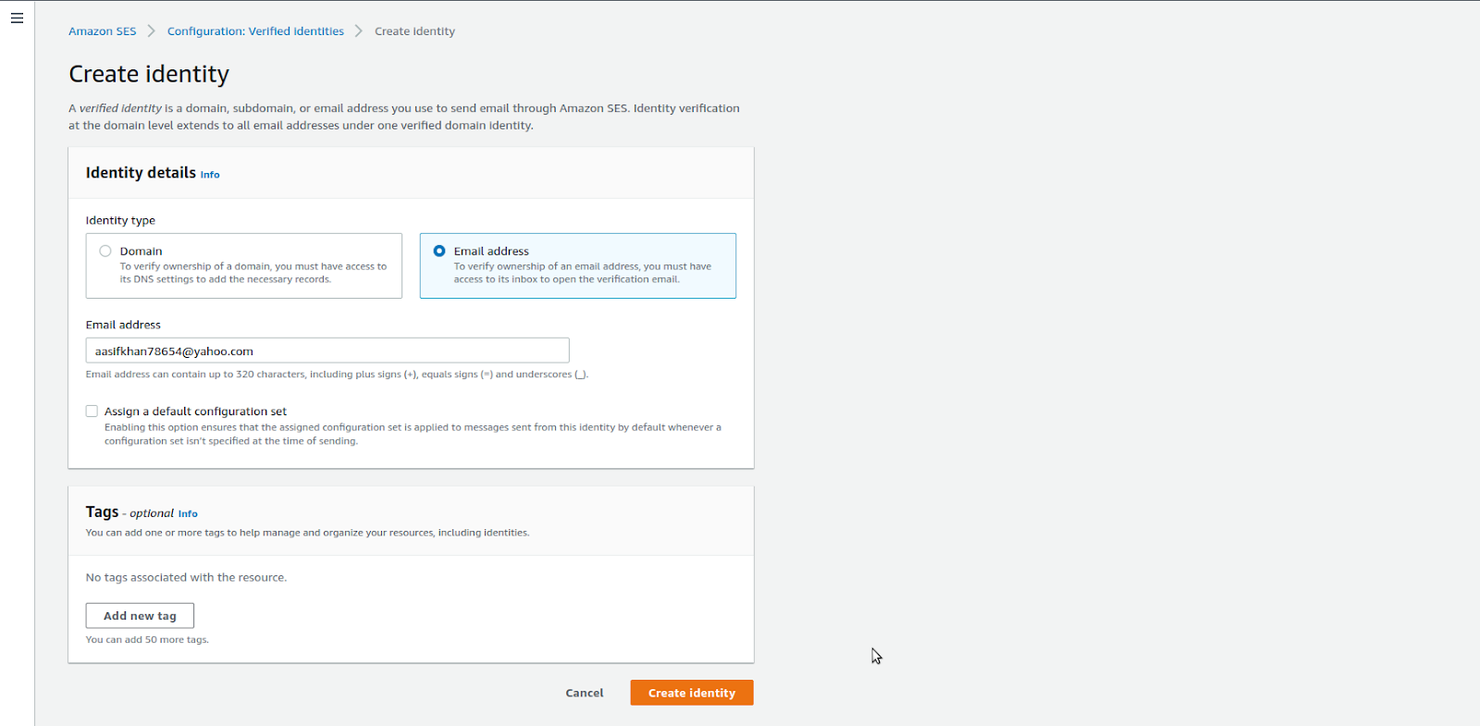Open Configuration: Verified identities breadcrumb

coord(255,31)
